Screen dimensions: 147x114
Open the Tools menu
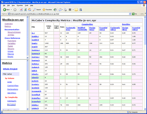[x=26, y=5]
